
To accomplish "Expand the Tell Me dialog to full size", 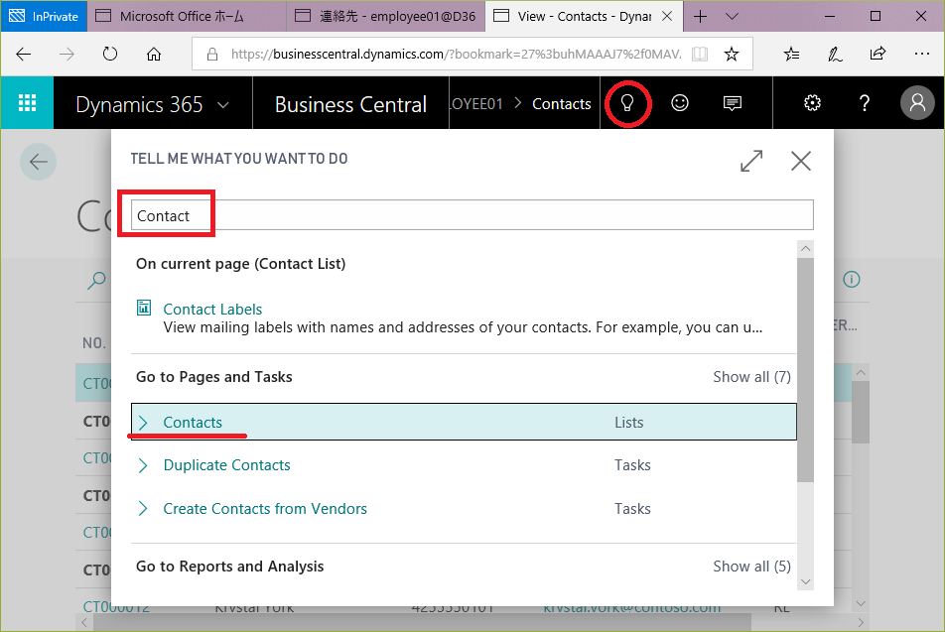I will 751,161.
